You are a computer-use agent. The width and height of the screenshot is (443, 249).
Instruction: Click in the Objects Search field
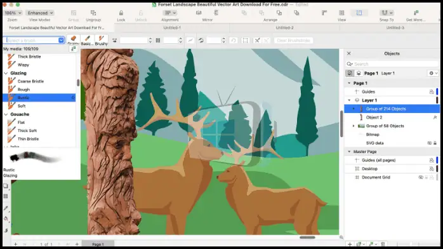[392, 64]
